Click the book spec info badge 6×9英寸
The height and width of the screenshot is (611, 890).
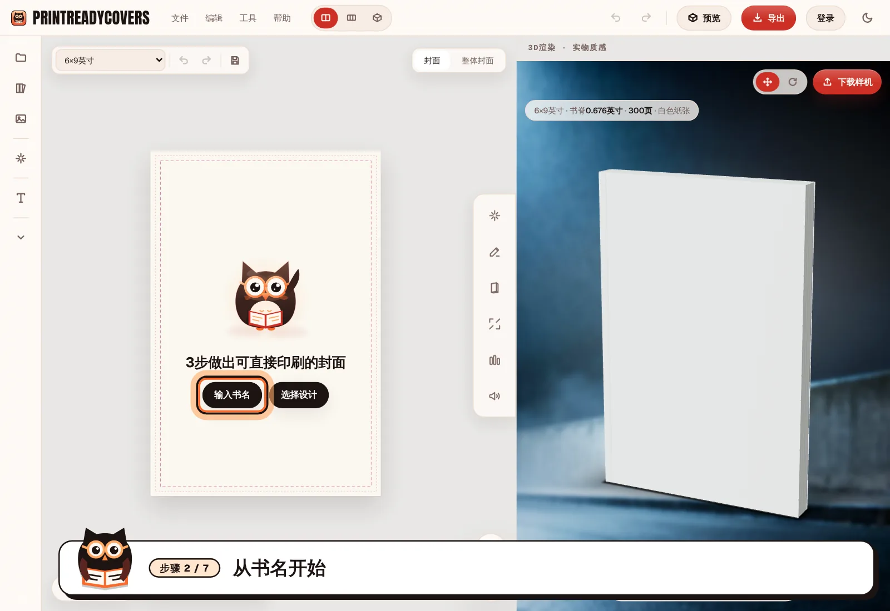pos(612,111)
